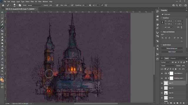The image size is (188, 105).
Task: Open the foreground color swatch
Action: [x=1, y=80]
